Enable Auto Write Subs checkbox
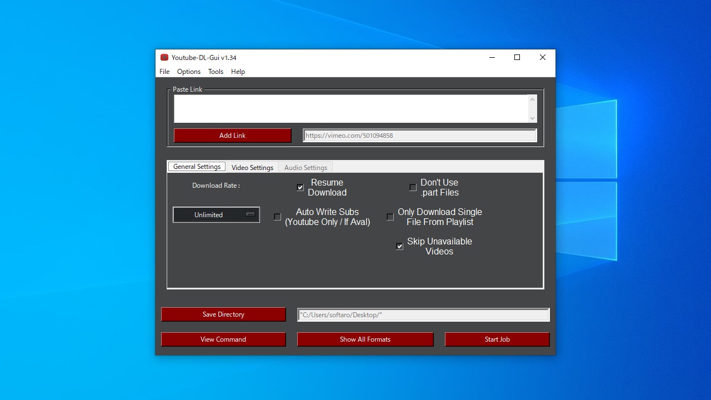This screenshot has height=400, width=711. coord(277,217)
